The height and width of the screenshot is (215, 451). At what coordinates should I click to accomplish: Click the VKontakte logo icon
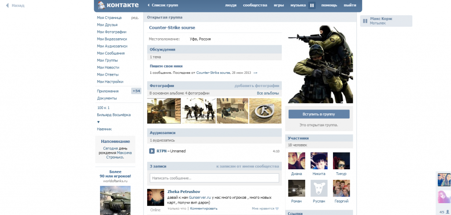[x=101, y=5]
